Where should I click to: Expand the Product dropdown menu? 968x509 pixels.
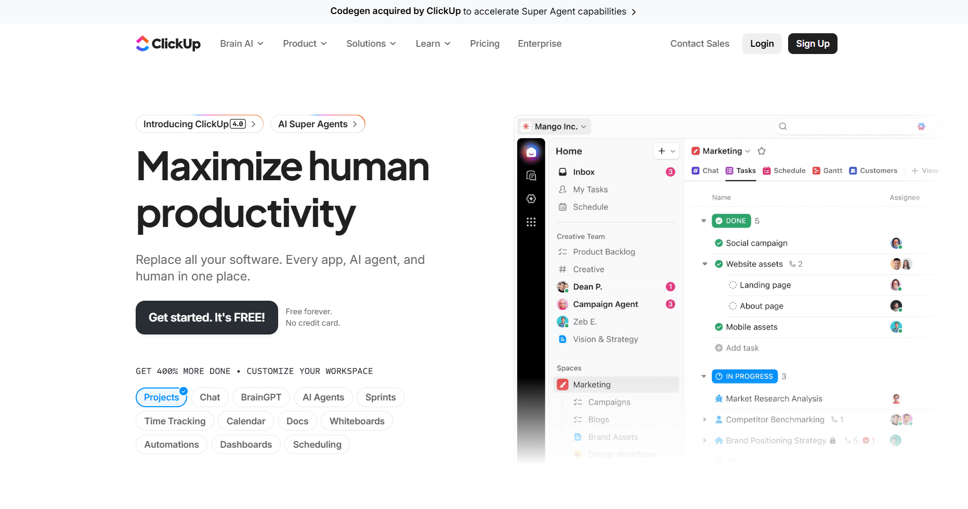coord(305,44)
